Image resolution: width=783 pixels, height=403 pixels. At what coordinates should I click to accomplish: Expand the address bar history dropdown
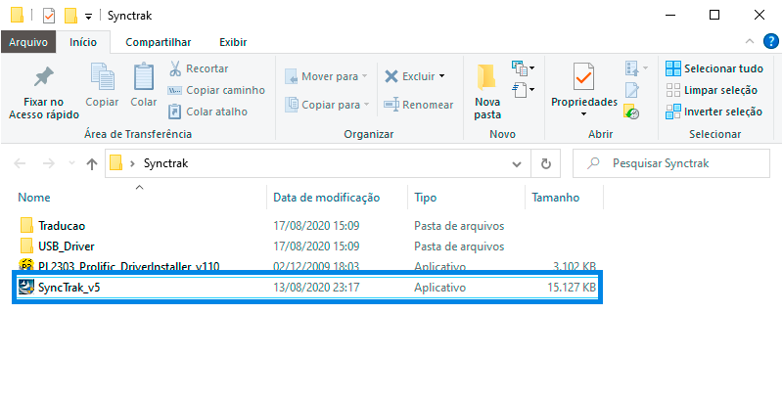point(518,163)
